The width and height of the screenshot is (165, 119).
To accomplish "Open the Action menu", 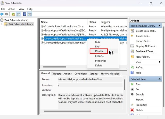I will point(12,9).
